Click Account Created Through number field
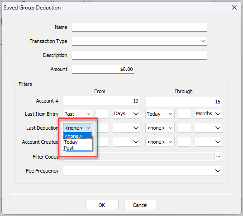Screen dimensions: 243x216 click(x=185, y=142)
